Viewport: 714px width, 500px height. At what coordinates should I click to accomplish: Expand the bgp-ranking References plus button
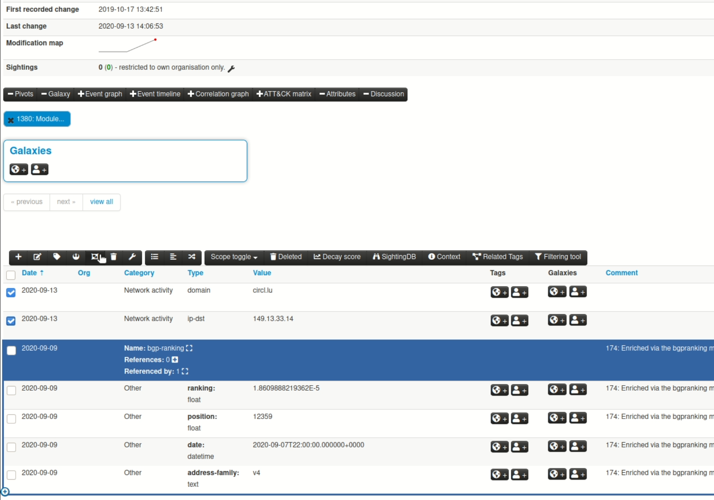coord(175,360)
